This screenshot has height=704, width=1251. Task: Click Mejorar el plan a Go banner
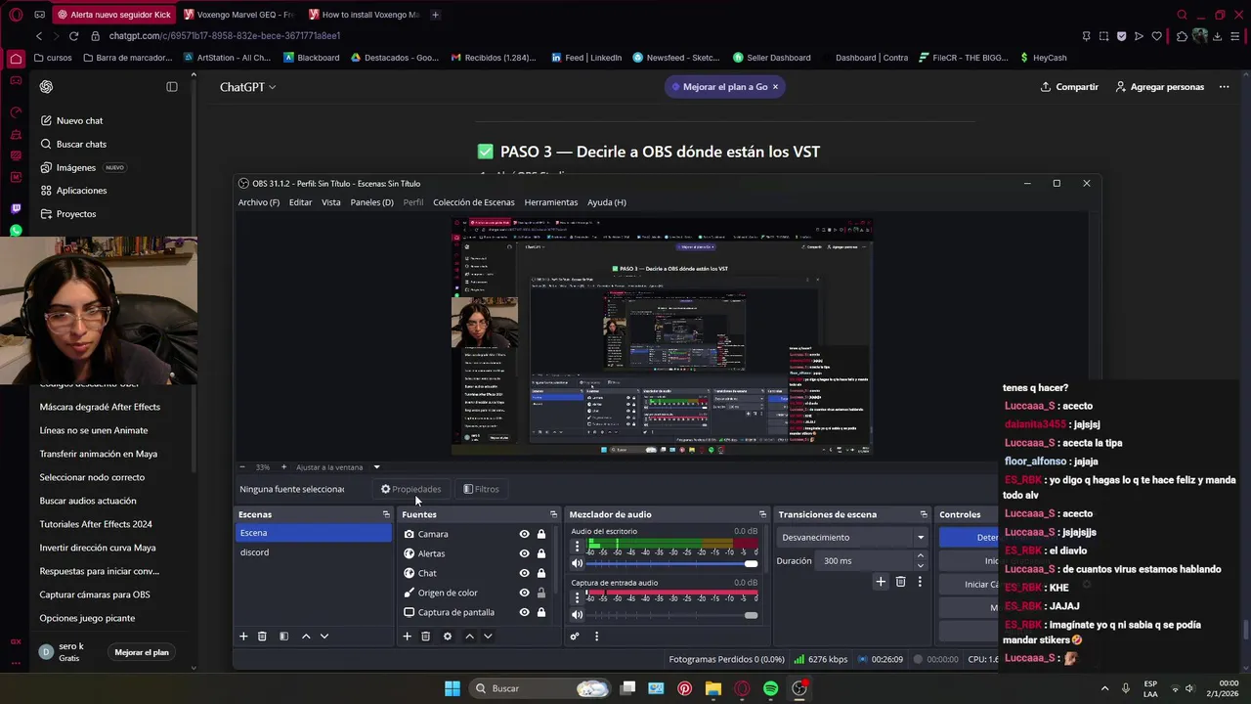click(x=724, y=87)
